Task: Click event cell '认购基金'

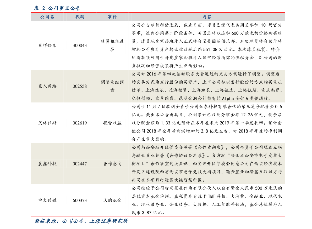Action: (x=112, y=201)
